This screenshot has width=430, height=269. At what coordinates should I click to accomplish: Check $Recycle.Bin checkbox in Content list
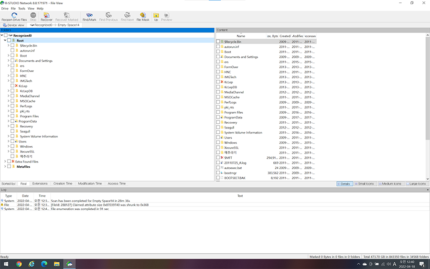pyautogui.click(x=218, y=42)
